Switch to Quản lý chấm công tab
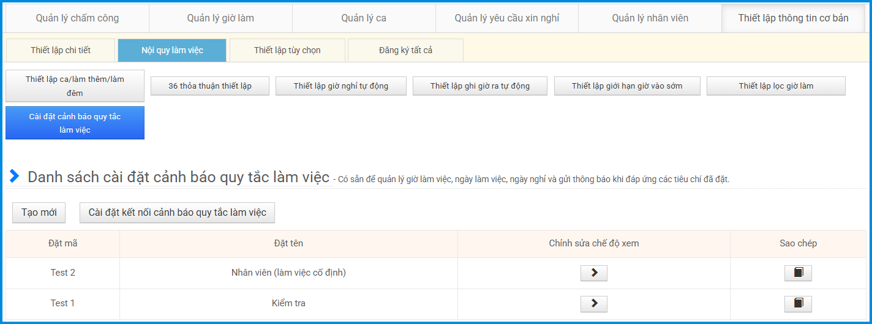 (77, 18)
